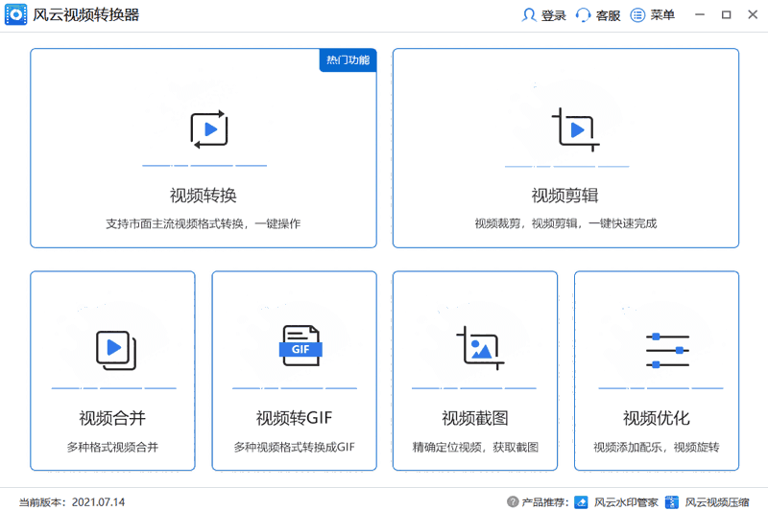This screenshot has height=511, width=768.
Task: Open 登录 from the title bar
Action: point(554,15)
